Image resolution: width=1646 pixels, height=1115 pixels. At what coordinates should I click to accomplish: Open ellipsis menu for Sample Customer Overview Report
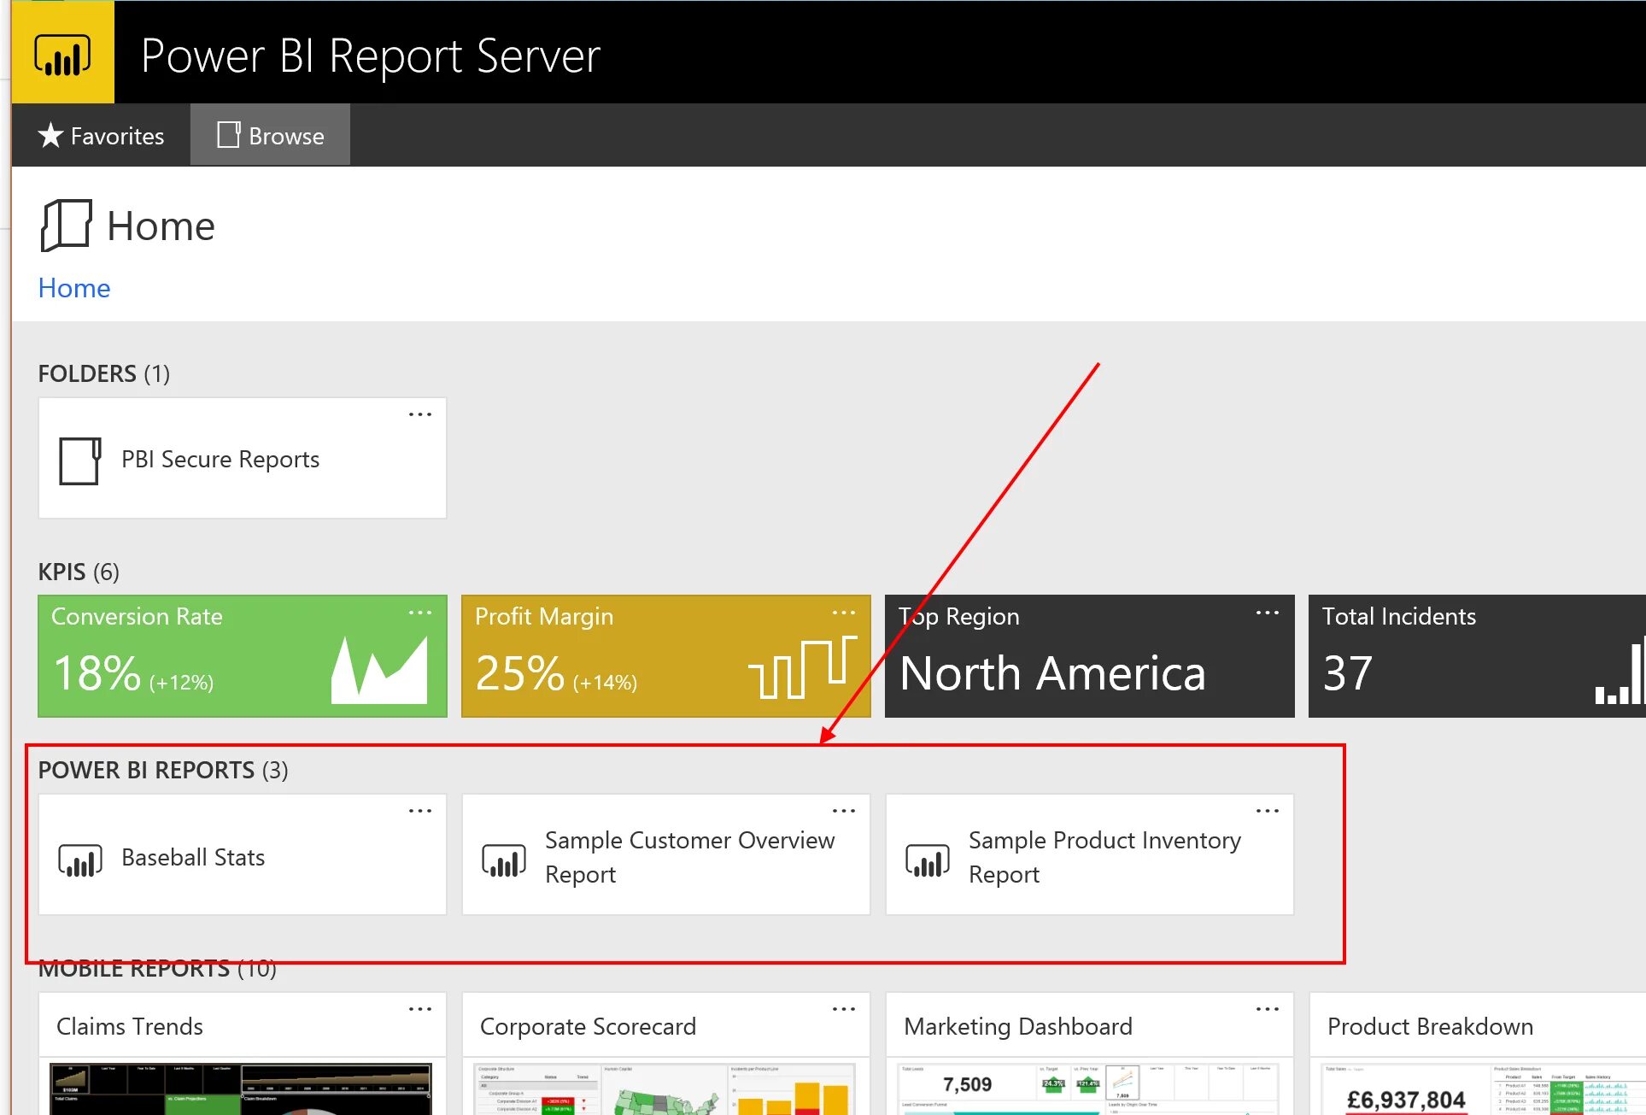click(843, 811)
